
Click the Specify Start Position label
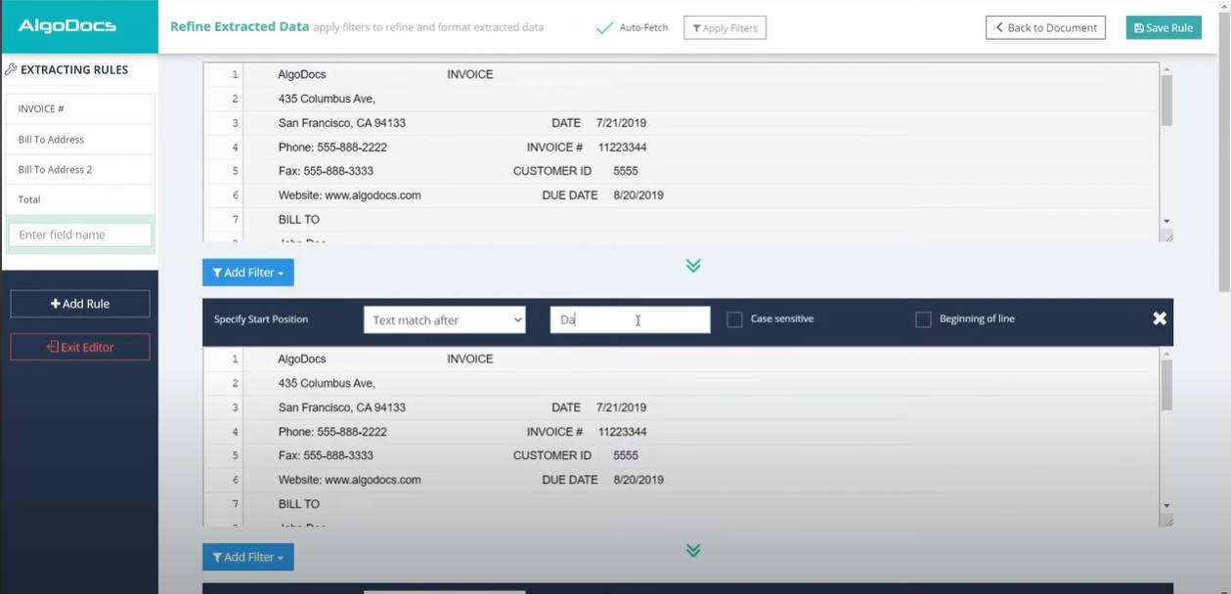click(x=261, y=319)
